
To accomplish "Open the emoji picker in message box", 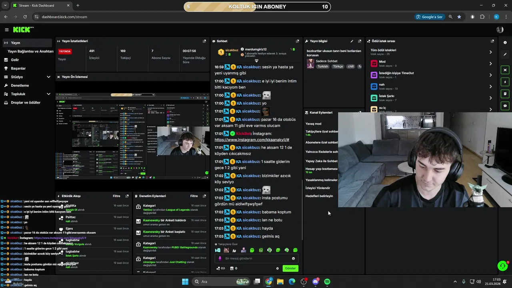I will coord(293,258).
